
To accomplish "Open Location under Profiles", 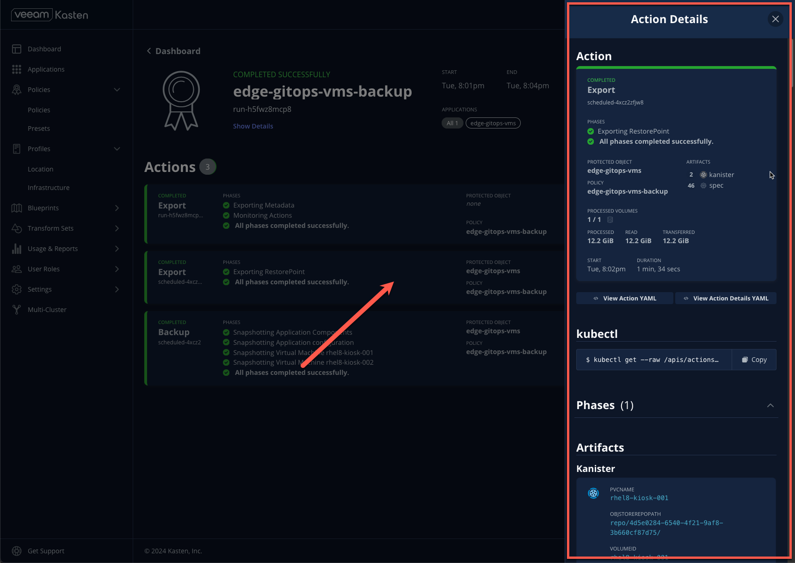I will click(41, 169).
